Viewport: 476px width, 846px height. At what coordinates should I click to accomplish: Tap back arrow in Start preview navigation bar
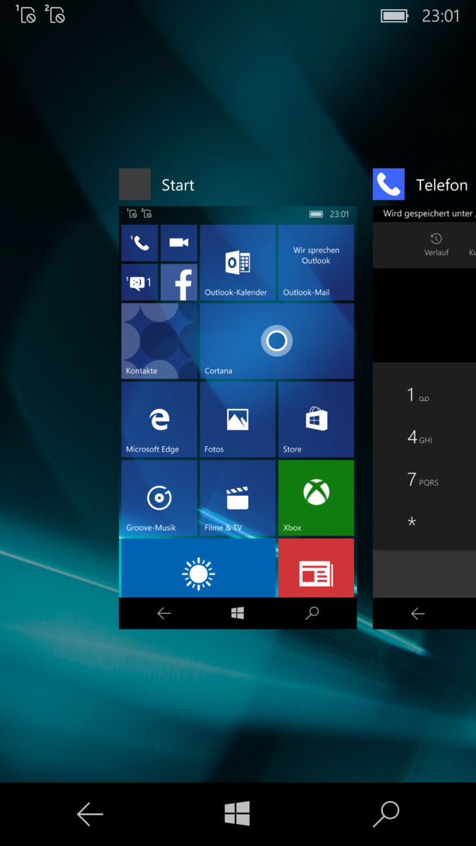(164, 613)
